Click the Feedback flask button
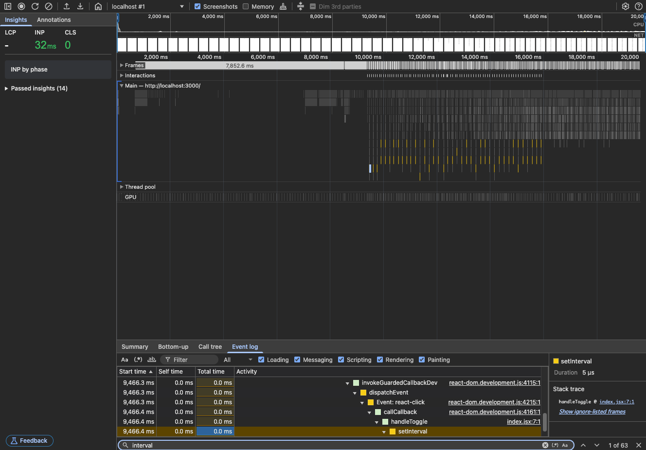This screenshot has height=450, width=646. pos(30,441)
